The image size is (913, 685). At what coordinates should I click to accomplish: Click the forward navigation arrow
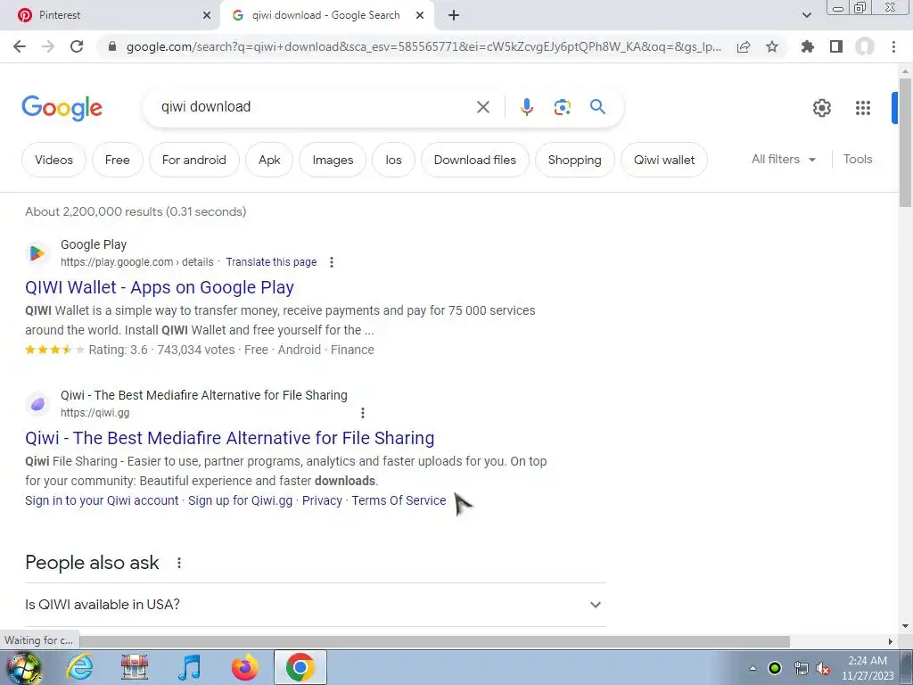(48, 46)
